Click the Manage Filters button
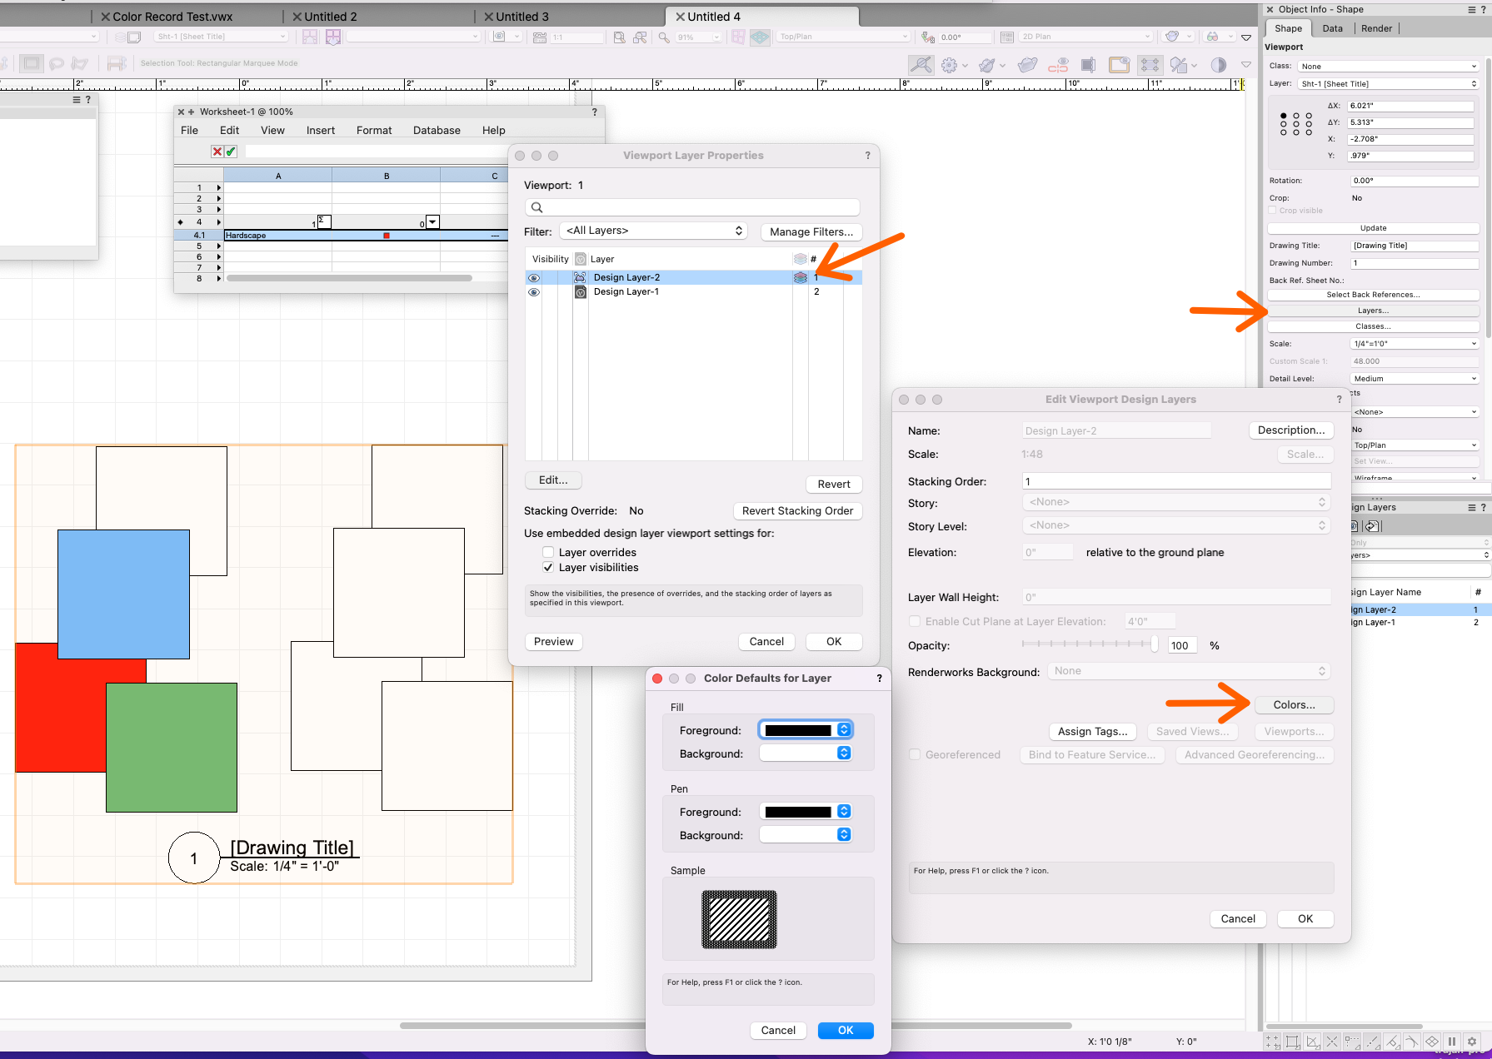The width and height of the screenshot is (1492, 1059). (x=811, y=231)
